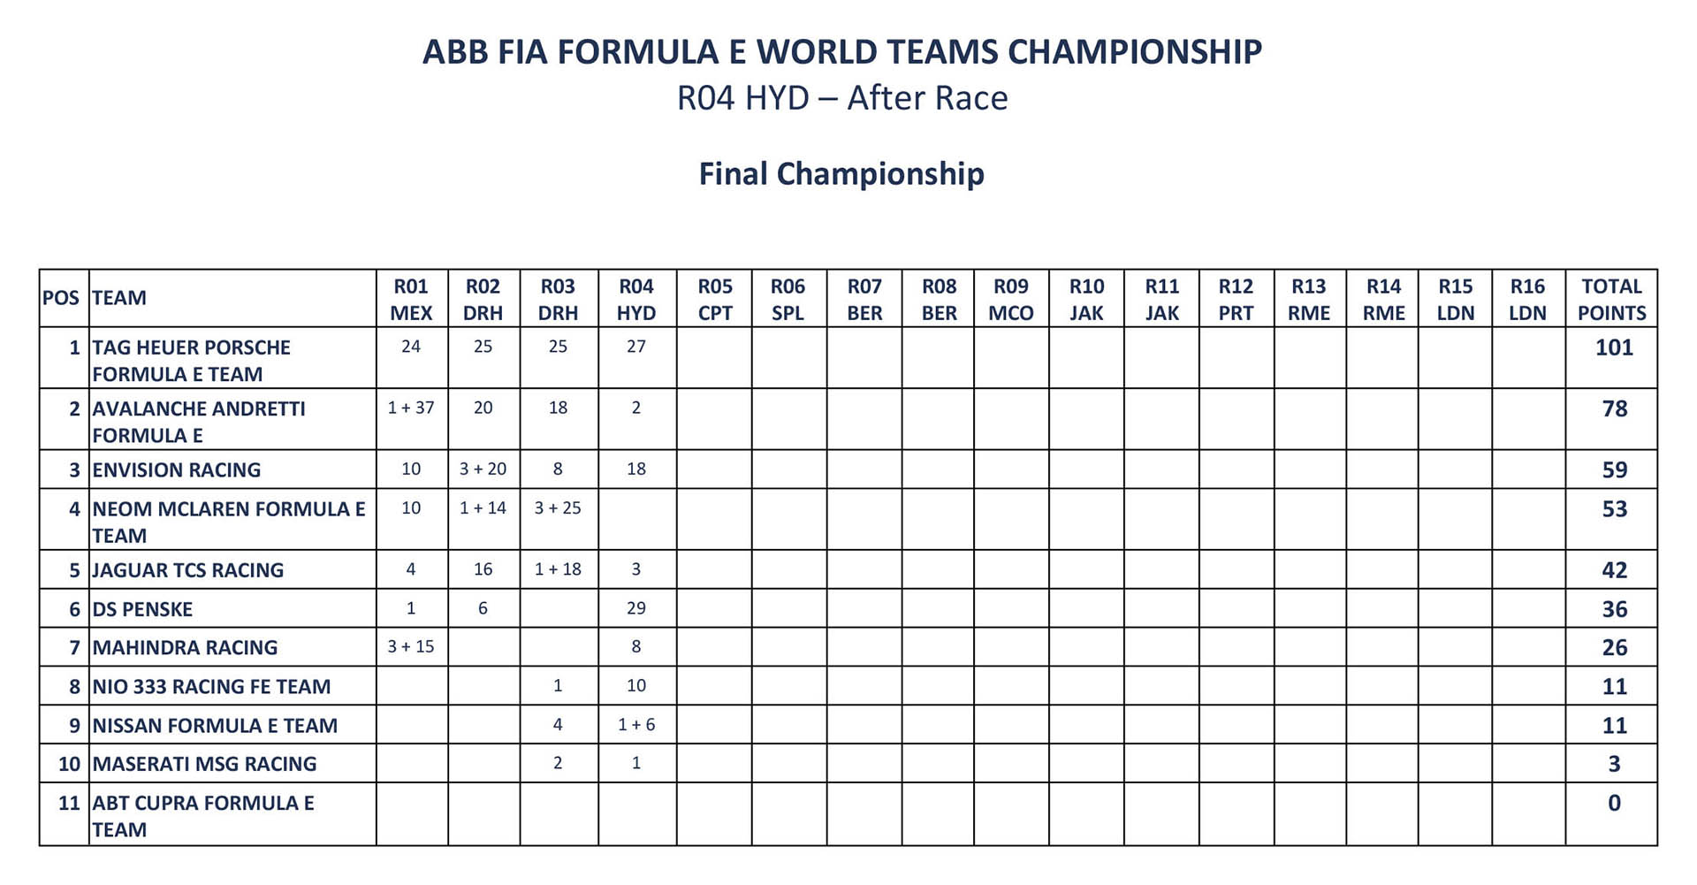Click the ENVISION RACING row label
Image resolution: width=1697 pixels, height=885 pixels.
tap(177, 469)
